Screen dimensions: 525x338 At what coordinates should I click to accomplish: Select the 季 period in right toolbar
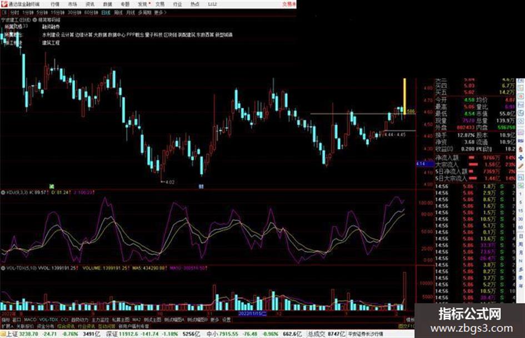521,277
